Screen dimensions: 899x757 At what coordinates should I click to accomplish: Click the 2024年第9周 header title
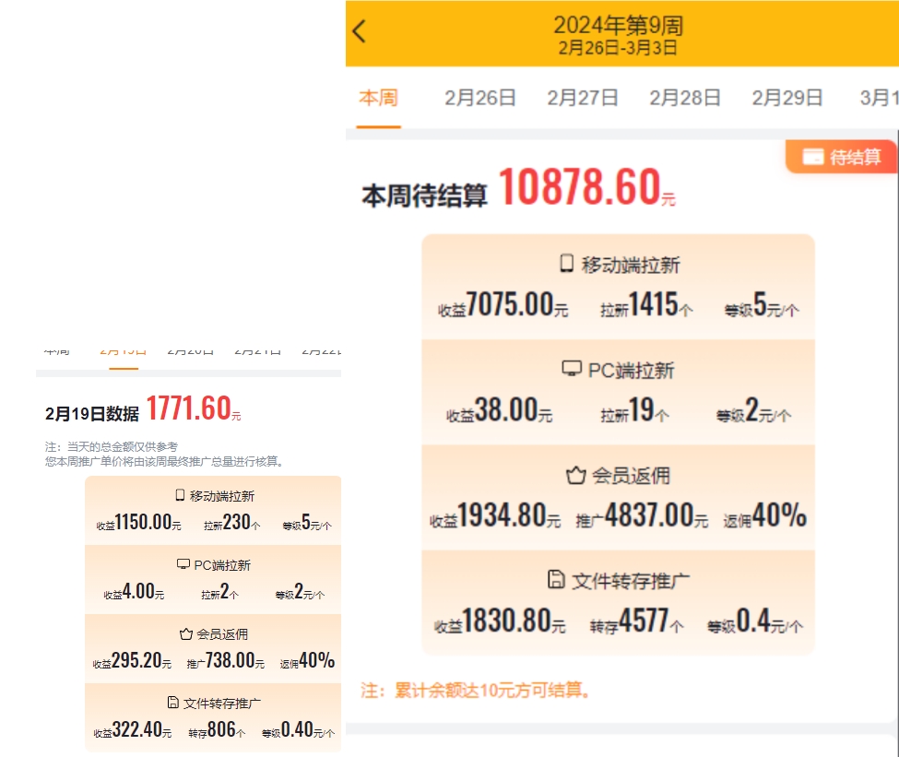(x=618, y=25)
